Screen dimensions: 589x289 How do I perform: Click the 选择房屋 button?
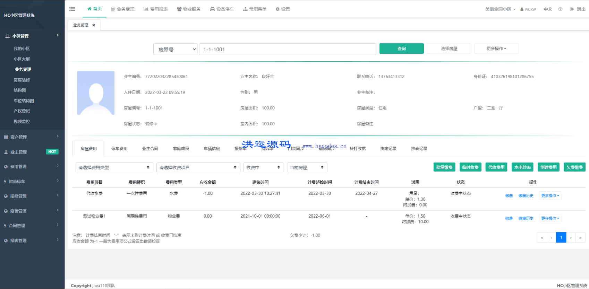449,49
